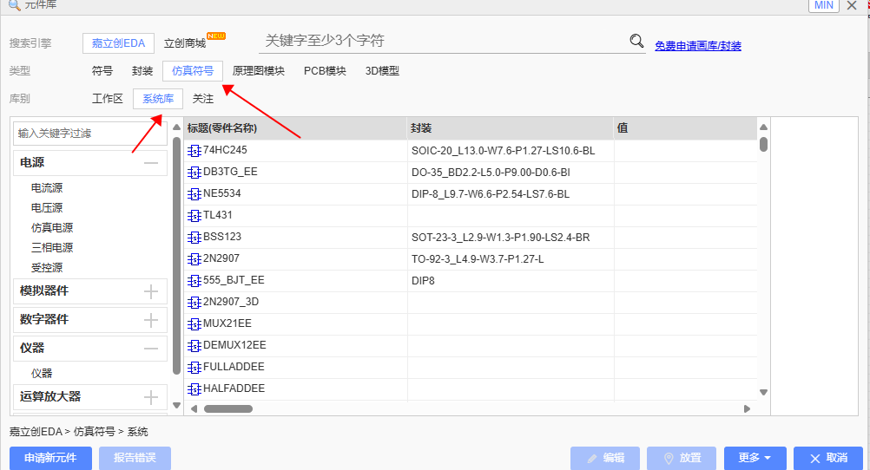Screen dimensions: 870x470
Task: Click the symbol icon beside NE5534
Action: point(194,194)
